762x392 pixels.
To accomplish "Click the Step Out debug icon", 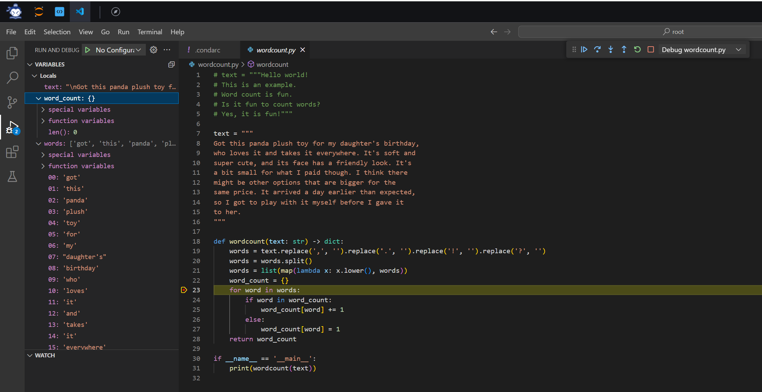I will (x=624, y=50).
